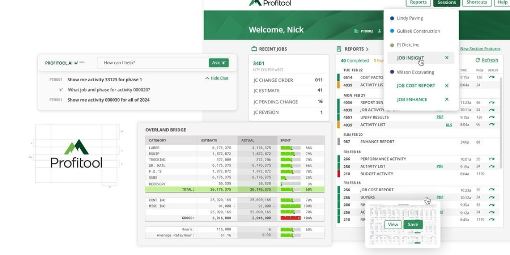The height and width of the screenshot is (255, 510).
Task: Click the Recent Jobs briefcase icon
Action: [254, 49]
